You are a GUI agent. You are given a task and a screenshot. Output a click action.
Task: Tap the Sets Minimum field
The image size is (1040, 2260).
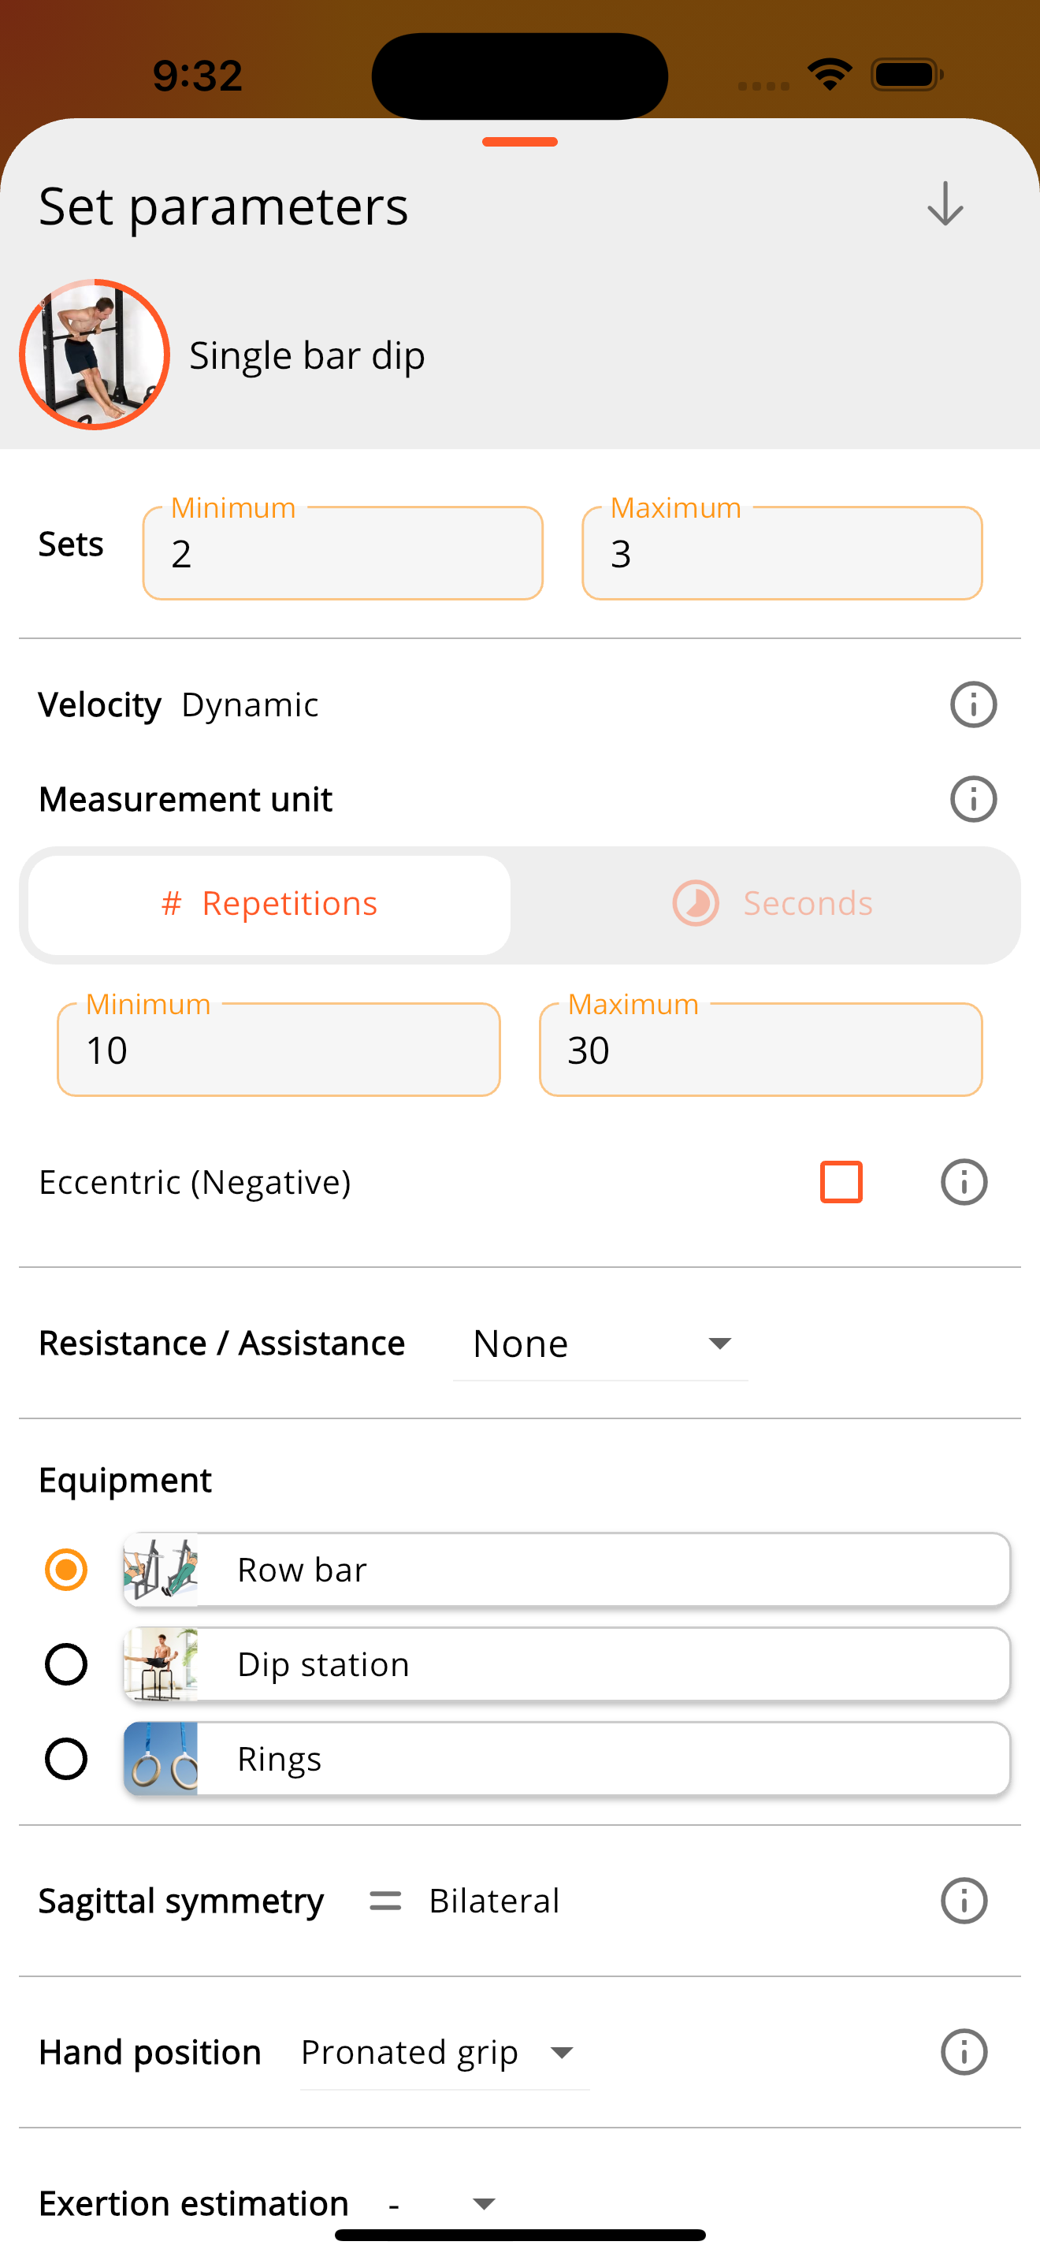pyautogui.click(x=343, y=554)
